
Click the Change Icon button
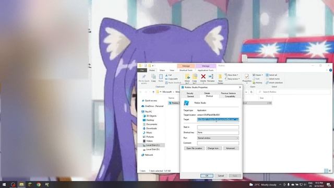[214, 148]
